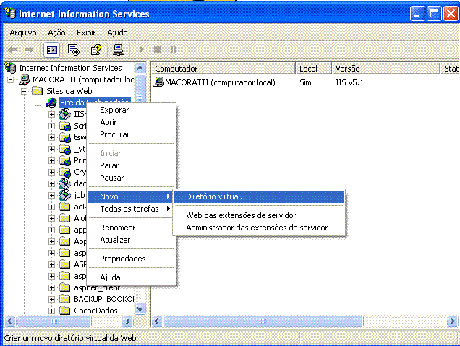The width and height of the screenshot is (460, 346).
Task: Click the Back arrow toolbar icon
Action: (x=12, y=50)
